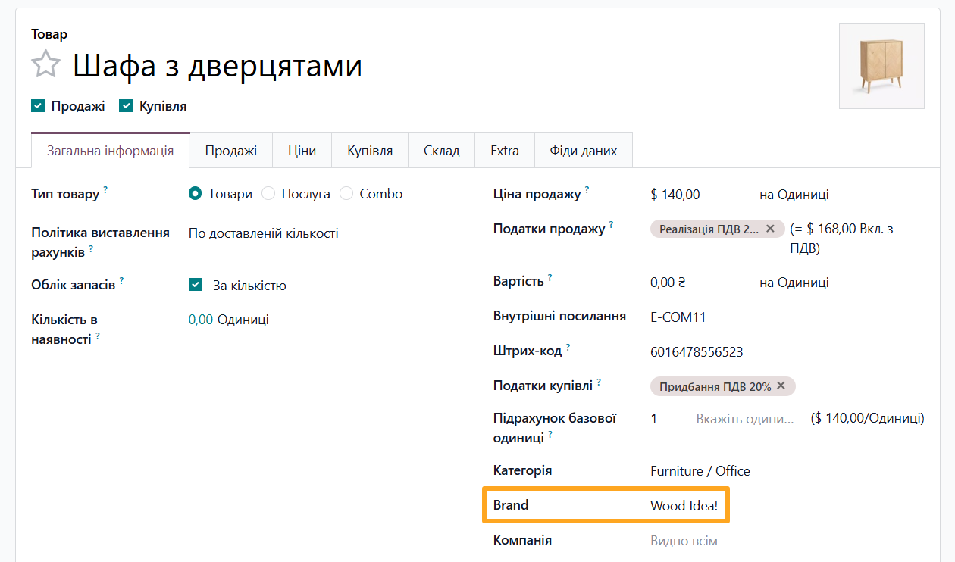Toggle the Продажі checkbox
Screen dimensions: 955x562
coord(38,106)
